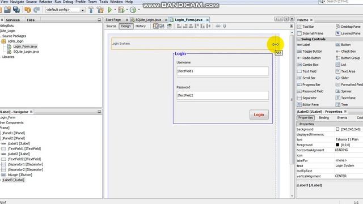Click the Align Left in Column icon
363x204 pixels.
click(179, 26)
